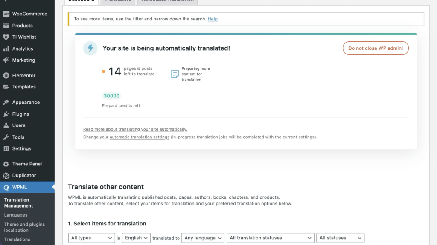The width and height of the screenshot is (437, 245).
Task: Click the TI Wishlist heart icon
Action: point(6,37)
